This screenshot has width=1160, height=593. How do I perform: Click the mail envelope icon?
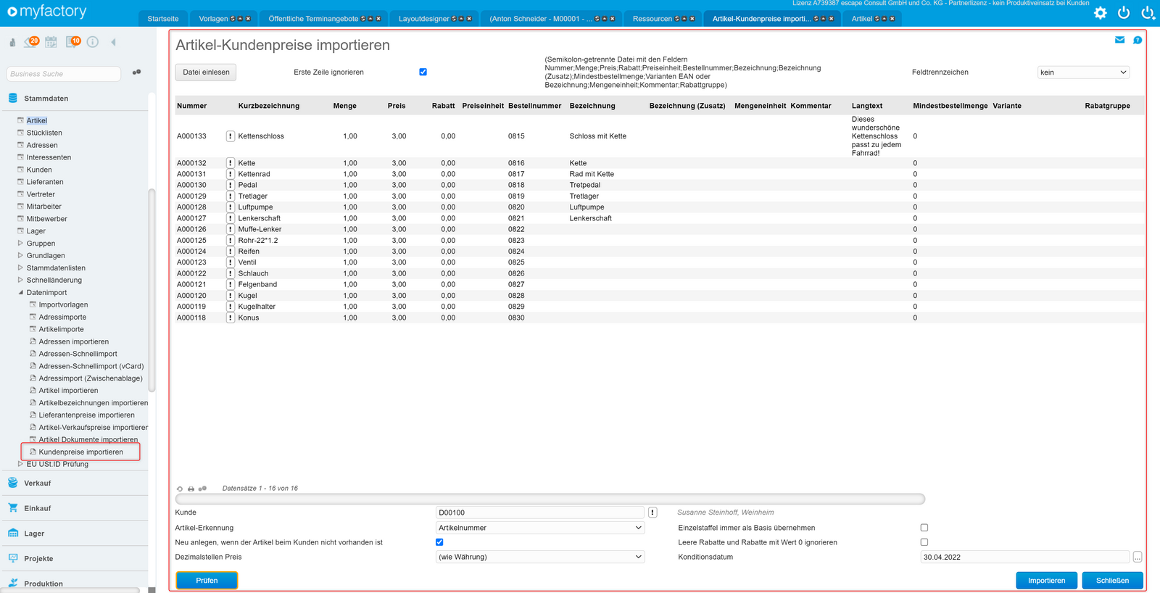click(1119, 40)
